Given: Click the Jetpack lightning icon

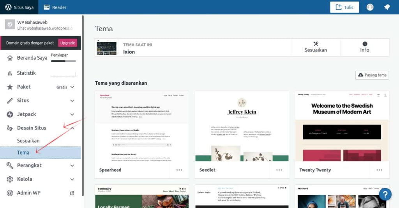Looking at the screenshot, I should point(10,114).
